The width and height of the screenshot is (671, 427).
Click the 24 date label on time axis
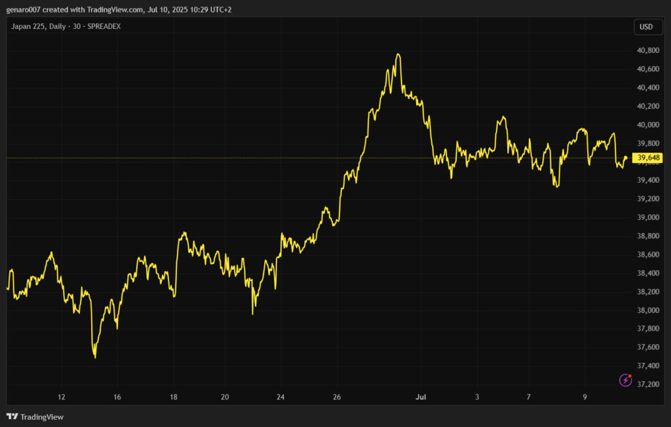pos(280,397)
